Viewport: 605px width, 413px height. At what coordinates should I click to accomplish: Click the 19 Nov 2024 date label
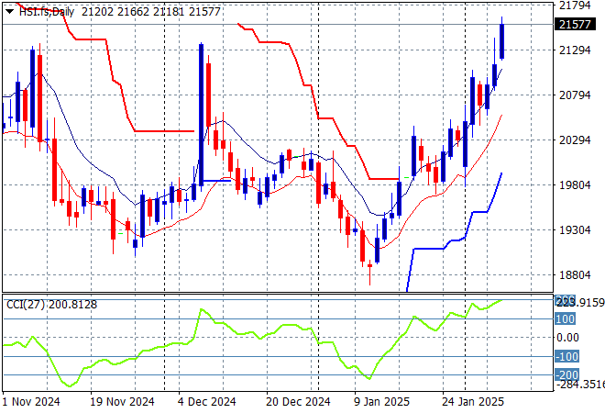(122, 402)
